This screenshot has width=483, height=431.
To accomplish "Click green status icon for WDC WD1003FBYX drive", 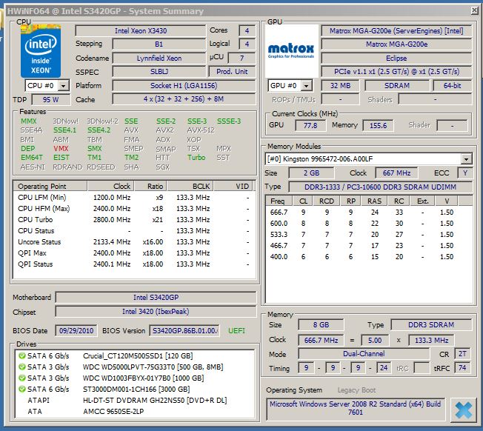I will tap(22, 378).
